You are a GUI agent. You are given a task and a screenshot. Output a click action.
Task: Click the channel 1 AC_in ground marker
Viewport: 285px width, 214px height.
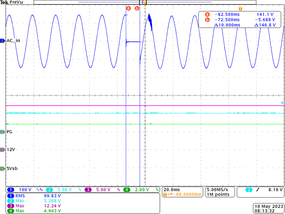click(2, 40)
